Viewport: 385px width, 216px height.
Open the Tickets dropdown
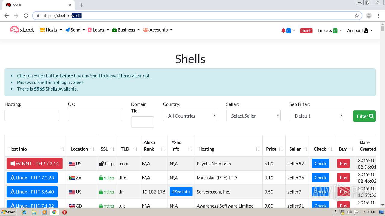click(x=330, y=30)
